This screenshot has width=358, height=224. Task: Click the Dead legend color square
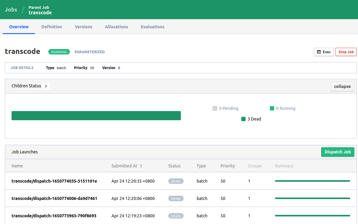(243, 119)
